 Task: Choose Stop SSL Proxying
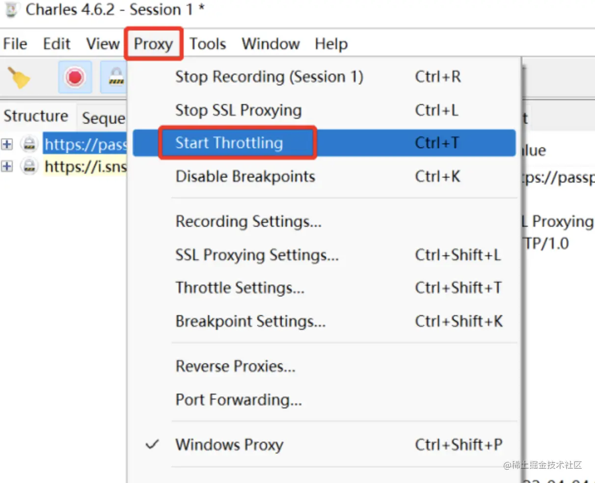tap(324, 110)
